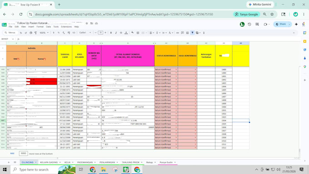The height and width of the screenshot is (174, 309).
Task: Open vertical align dropdown
Action: 158,33
